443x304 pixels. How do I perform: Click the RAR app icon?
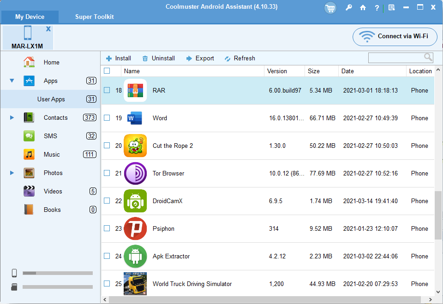click(x=135, y=91)
